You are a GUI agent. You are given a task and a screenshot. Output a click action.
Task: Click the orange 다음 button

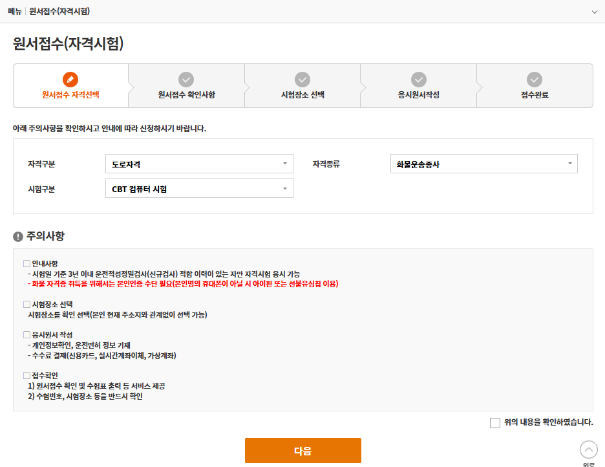click(x=303, y=450)
